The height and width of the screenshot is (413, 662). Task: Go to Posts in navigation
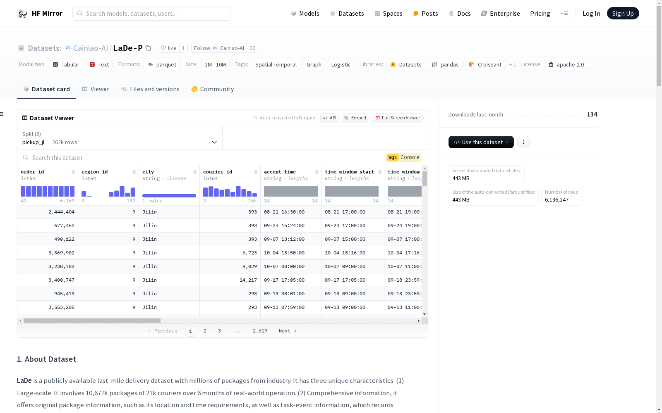point(426,14)
